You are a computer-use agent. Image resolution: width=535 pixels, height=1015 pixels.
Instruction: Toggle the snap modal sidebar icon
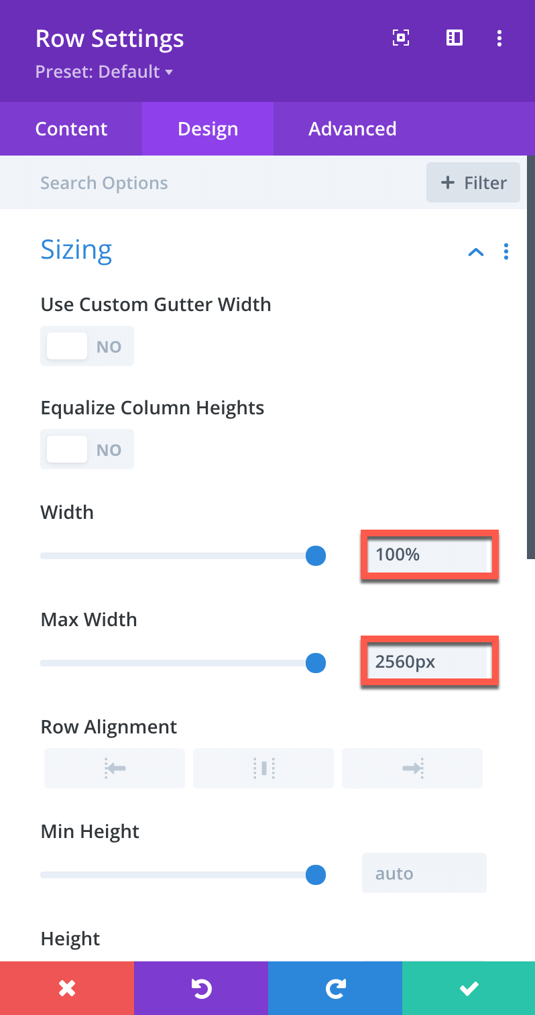tap(455, 38)
